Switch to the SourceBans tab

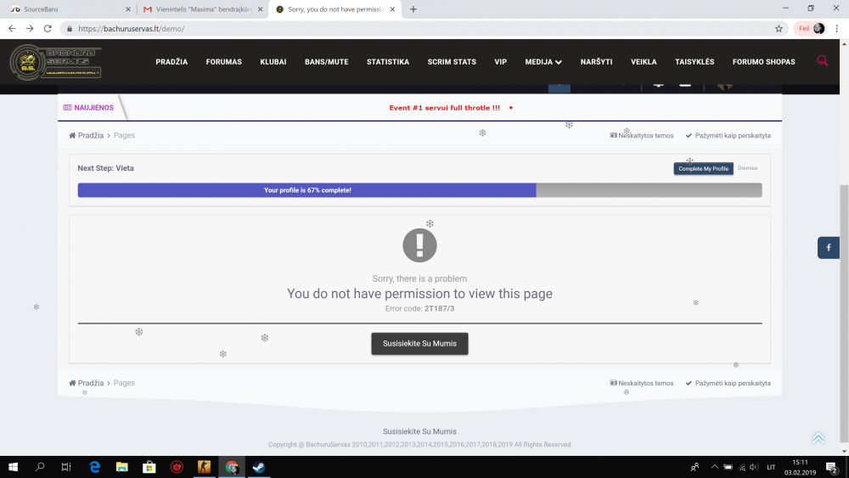[x=68, y=9]
